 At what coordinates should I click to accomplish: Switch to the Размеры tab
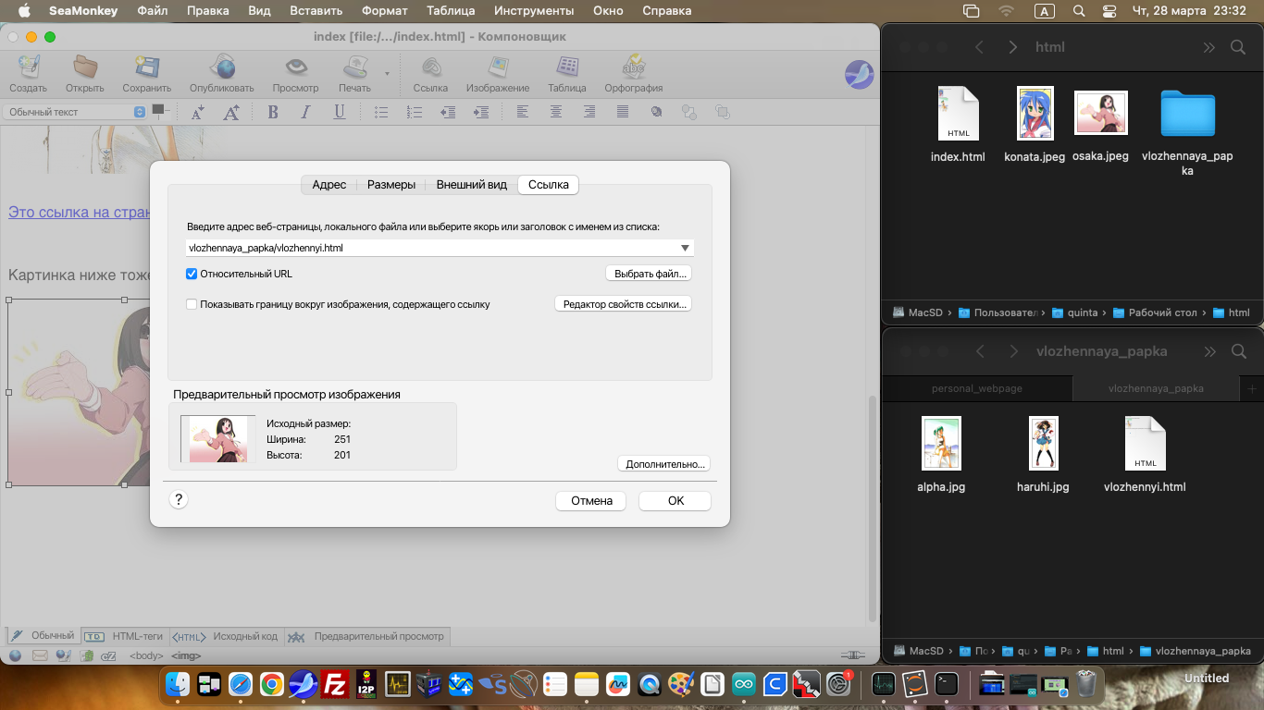click(390, 185)
